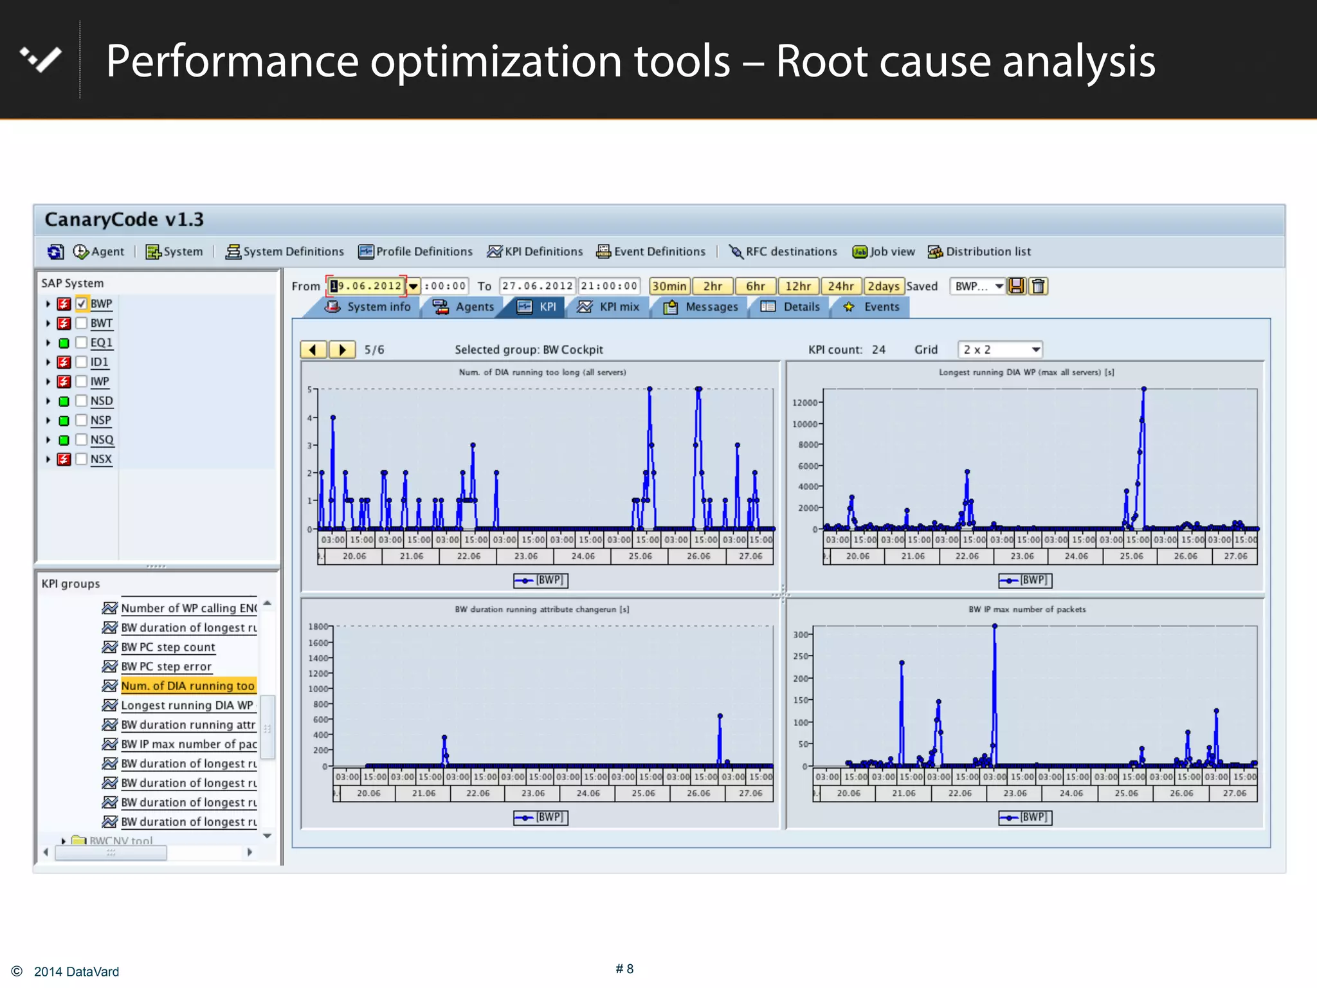The height and width of the screenshot is (988, 1317).
Task: Click the refresh icon left of Agent
Action: click(56, 252)
